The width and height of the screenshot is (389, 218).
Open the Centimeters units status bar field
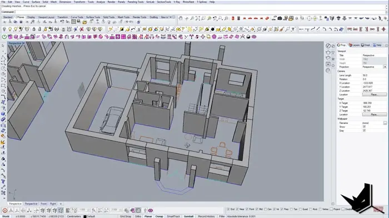tap(74, 216)
